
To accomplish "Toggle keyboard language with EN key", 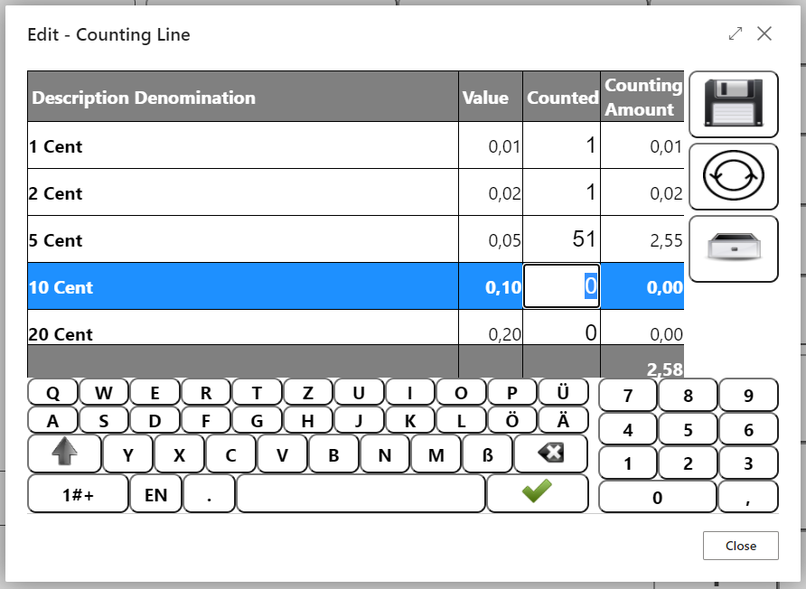I will pyautogui.click(x=155, y=494).
